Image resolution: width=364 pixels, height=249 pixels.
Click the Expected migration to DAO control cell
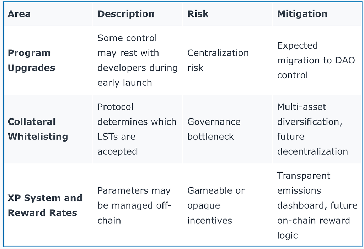tap(316, 60)
